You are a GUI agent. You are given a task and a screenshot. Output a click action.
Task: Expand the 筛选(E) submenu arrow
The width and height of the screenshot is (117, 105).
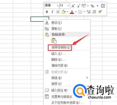[87, 78]
